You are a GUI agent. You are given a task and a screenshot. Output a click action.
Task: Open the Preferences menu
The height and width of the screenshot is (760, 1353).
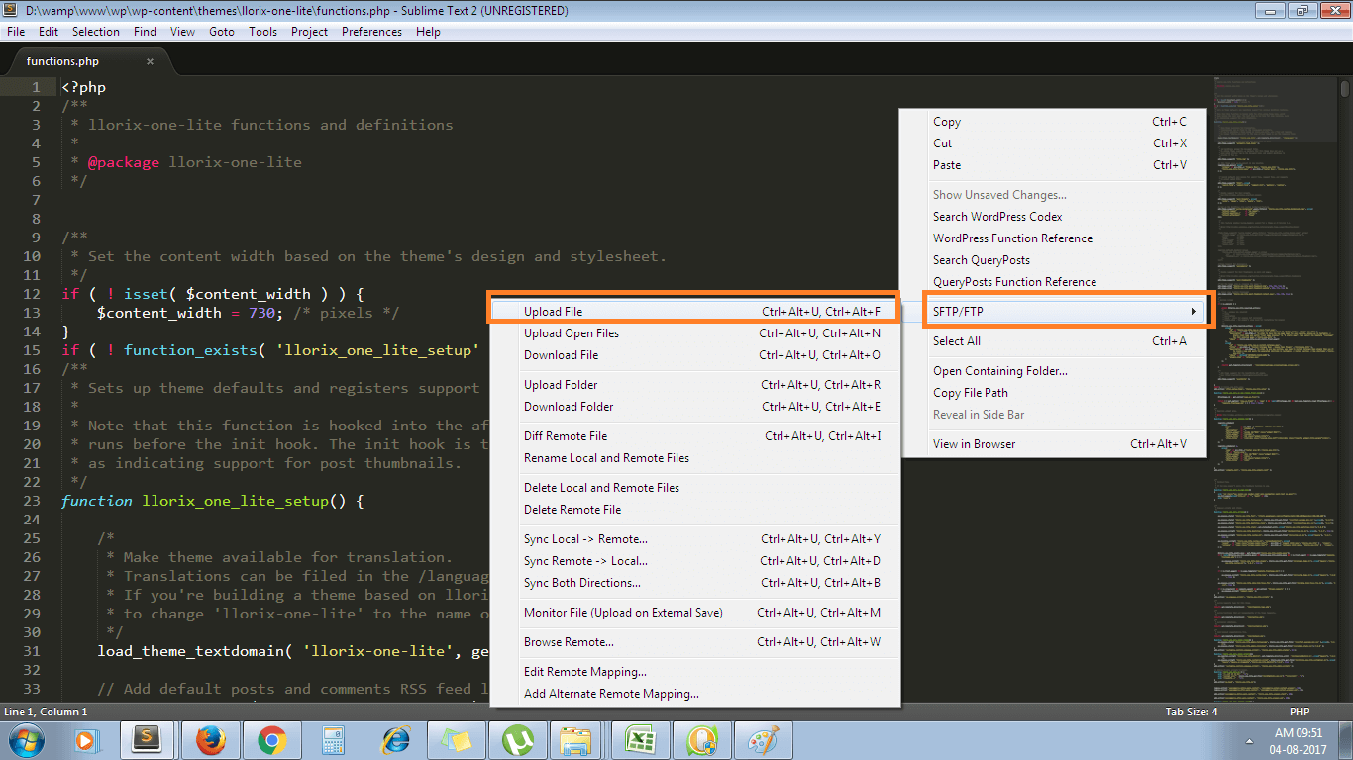371,32
